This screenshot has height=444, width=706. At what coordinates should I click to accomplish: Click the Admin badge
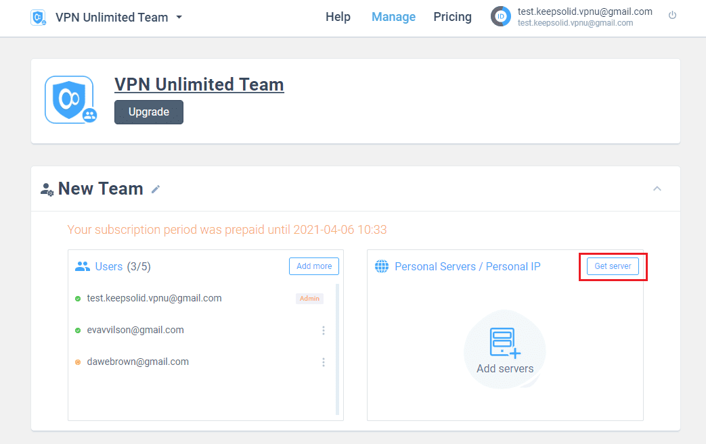(x=309, y=299)
